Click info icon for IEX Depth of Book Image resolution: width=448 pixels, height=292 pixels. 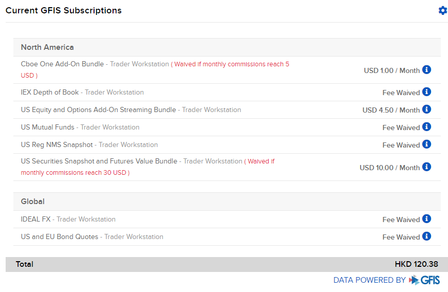pos(426,92)
